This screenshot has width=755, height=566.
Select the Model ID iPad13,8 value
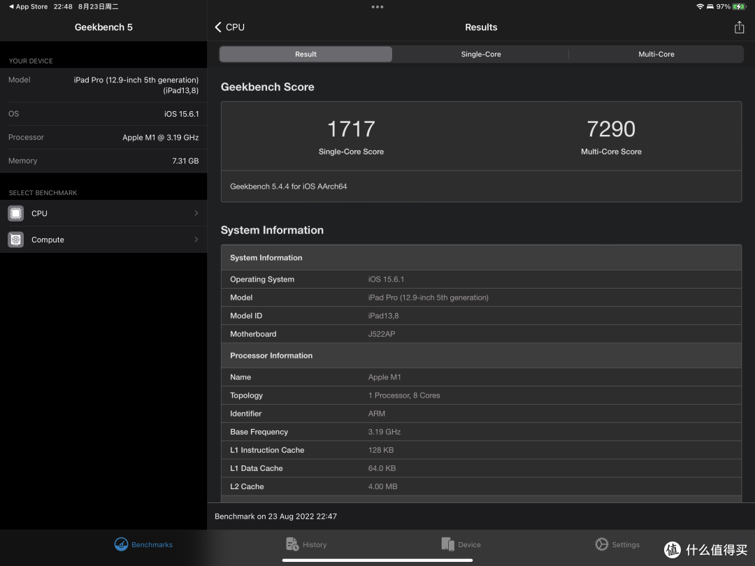[x=383, y=316]
